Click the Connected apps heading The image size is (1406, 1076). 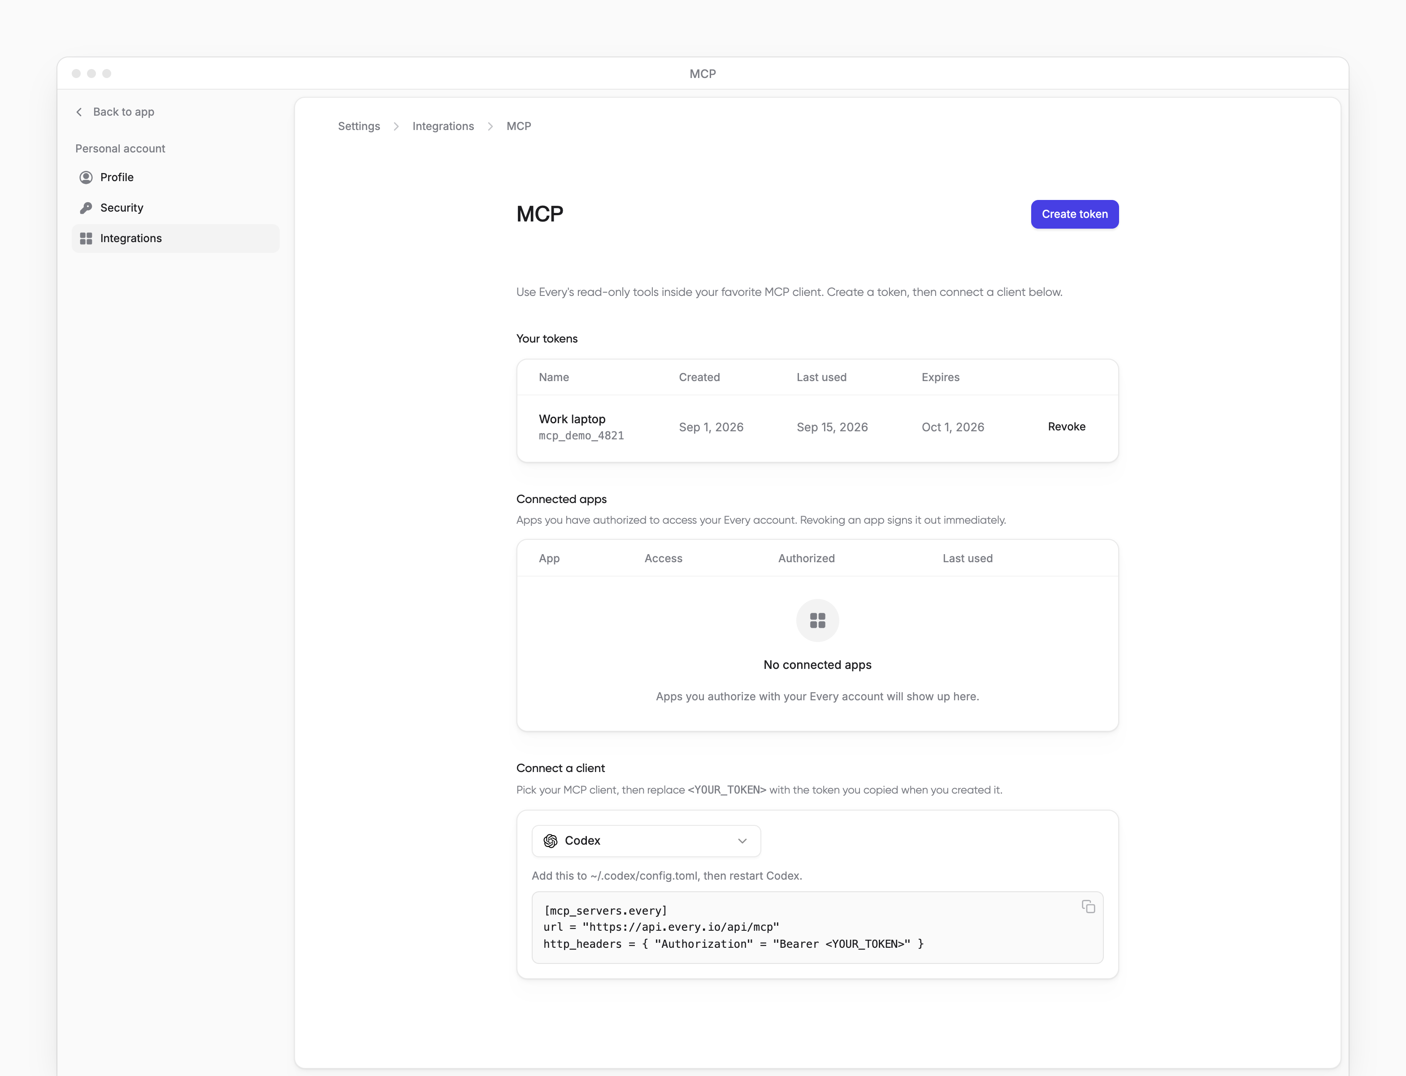[x=561, y=499]
